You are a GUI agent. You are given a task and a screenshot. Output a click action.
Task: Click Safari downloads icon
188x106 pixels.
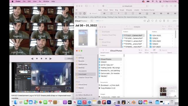pos(162,6)
